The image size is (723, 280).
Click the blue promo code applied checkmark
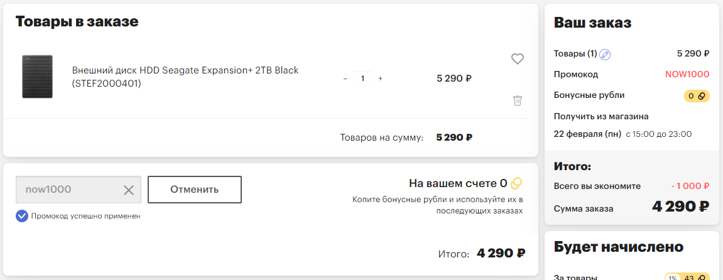point(22,216)
